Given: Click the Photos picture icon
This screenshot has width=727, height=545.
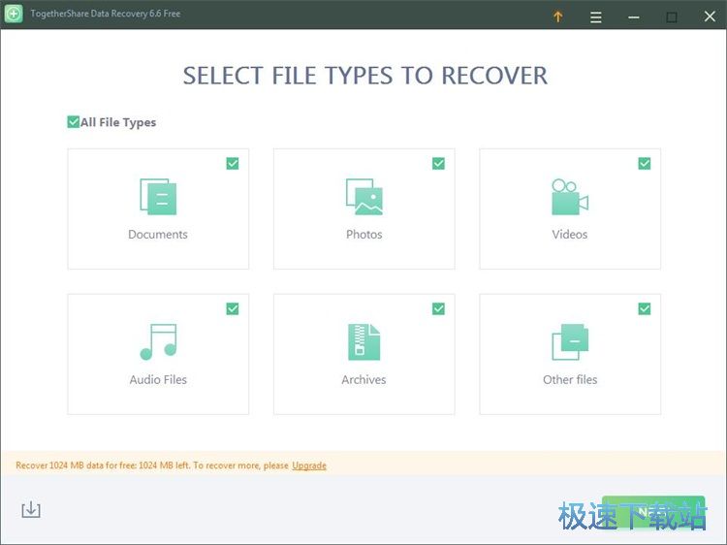Looking at the screenshot, I should coord(363,197).
